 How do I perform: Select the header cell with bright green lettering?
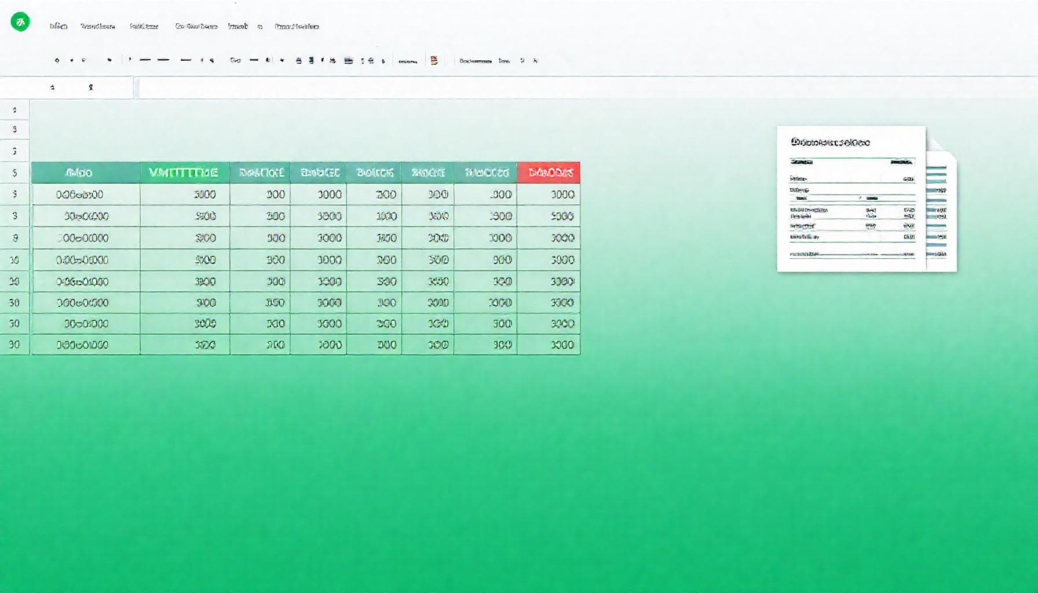coord(185,173)
